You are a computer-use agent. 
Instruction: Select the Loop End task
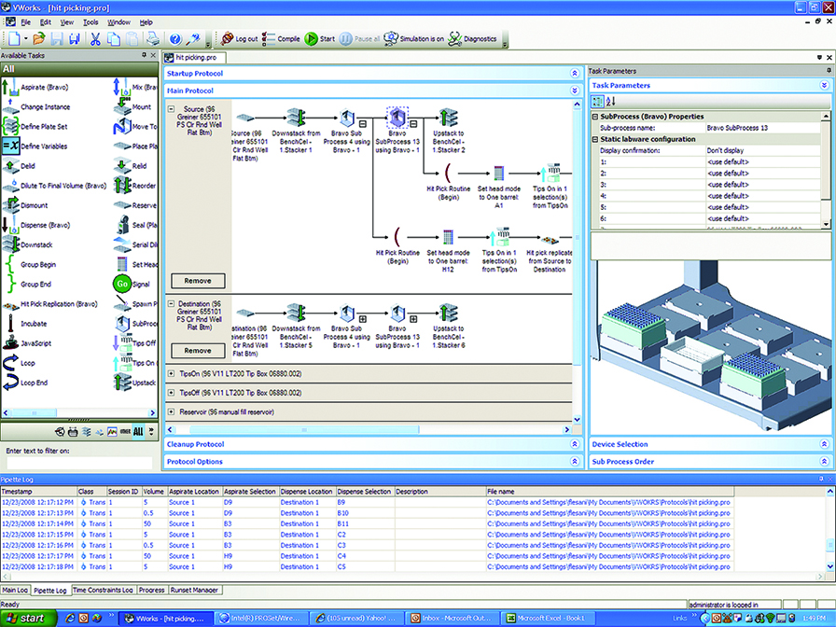coord(25,383)
